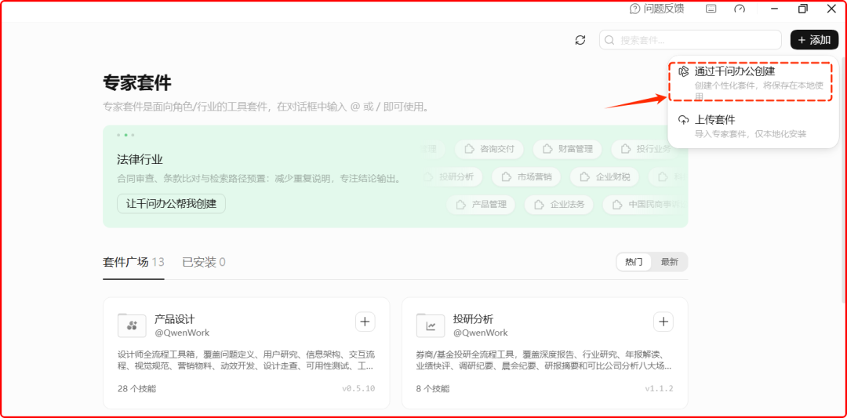The height and width of the screenshot is (418, 847).
Task: Select the 中国民商事诉 tag chip
Action: [645, 205]
